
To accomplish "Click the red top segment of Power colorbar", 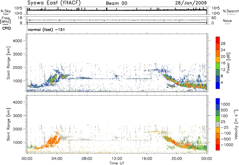I will tap(218, 40).
